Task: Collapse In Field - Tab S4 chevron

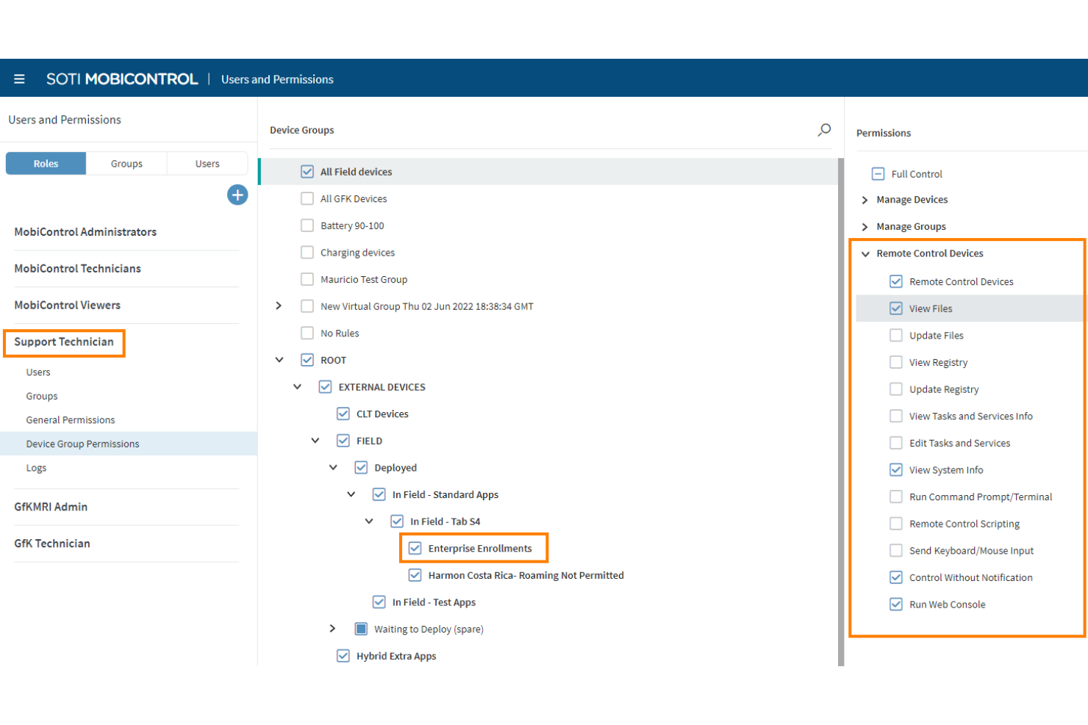Action: click(369, 522)
